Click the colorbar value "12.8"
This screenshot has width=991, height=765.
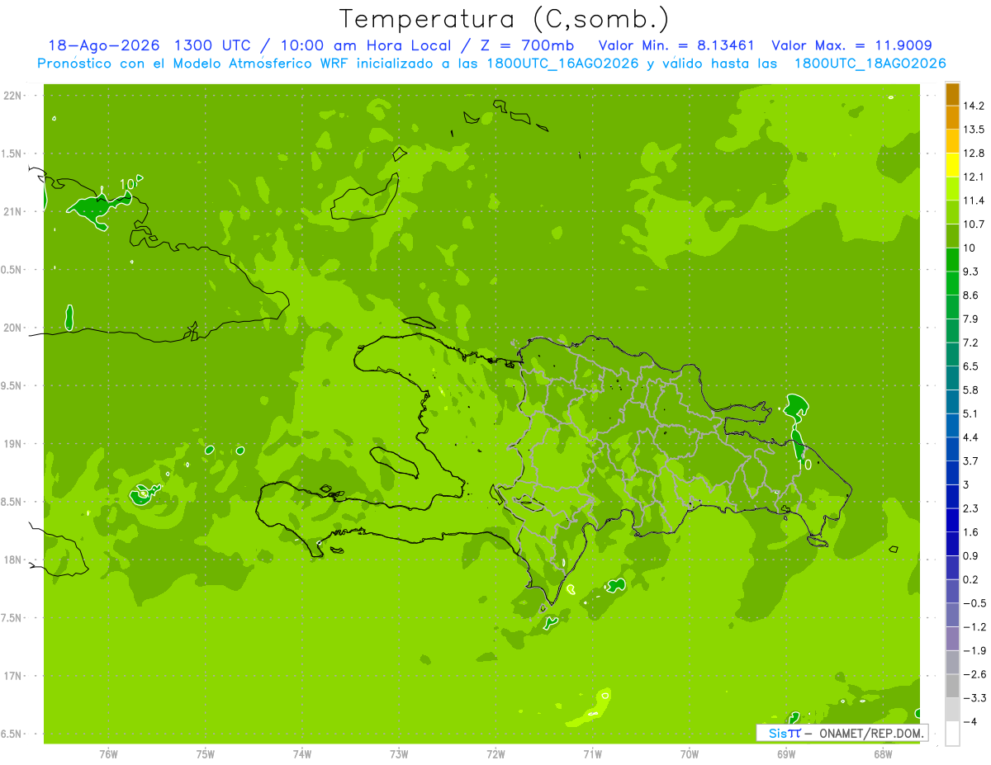point(974,153)
